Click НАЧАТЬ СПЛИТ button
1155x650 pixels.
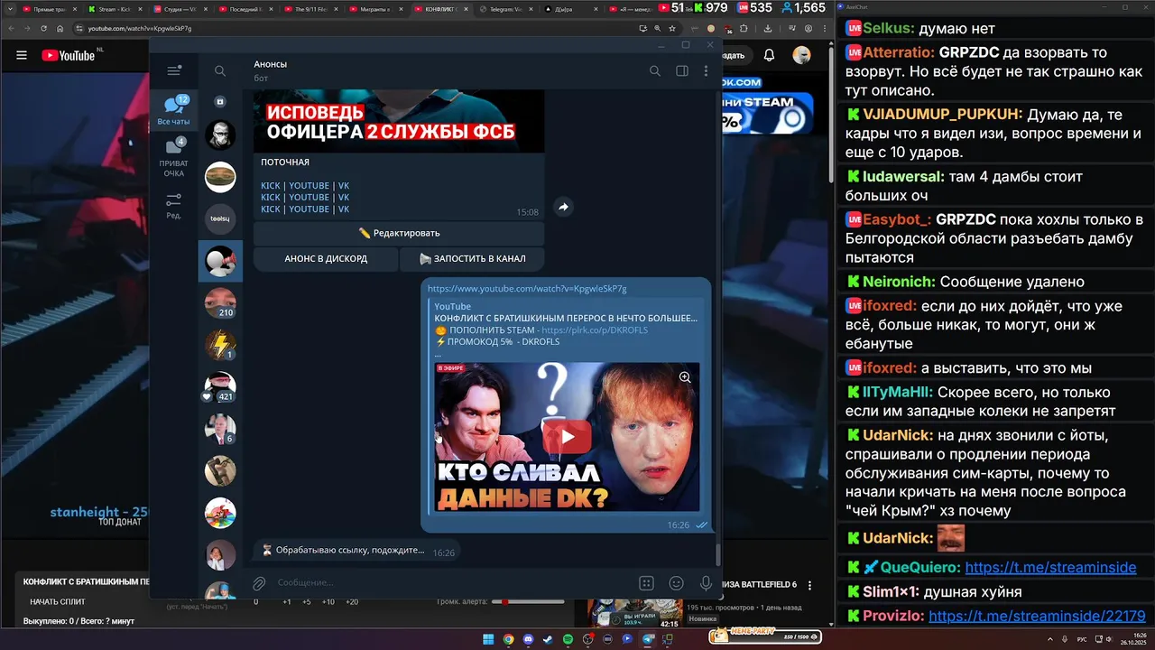(x=58, y=601)
